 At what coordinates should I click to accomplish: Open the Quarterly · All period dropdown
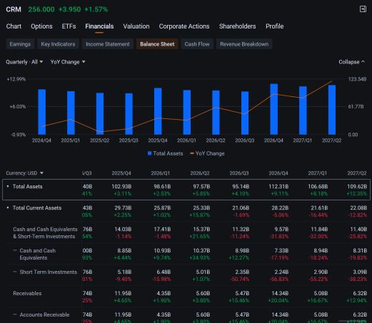tap(24, 62)
